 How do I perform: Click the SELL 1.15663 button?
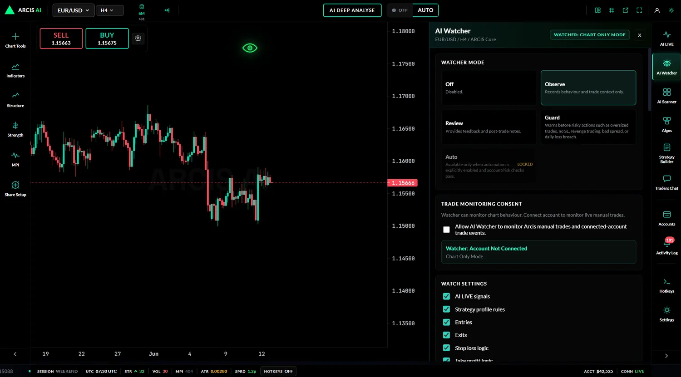coord(61,39)
